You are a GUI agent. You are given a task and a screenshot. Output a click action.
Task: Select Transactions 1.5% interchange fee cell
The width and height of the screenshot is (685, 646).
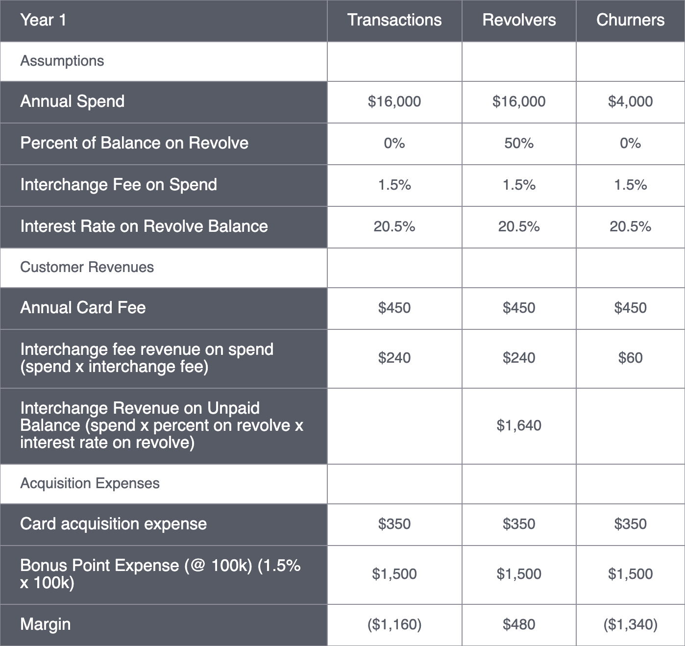click(x=394, y=185)
